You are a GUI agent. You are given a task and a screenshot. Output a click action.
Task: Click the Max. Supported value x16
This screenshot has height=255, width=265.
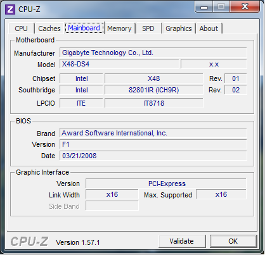click(221, 194)
